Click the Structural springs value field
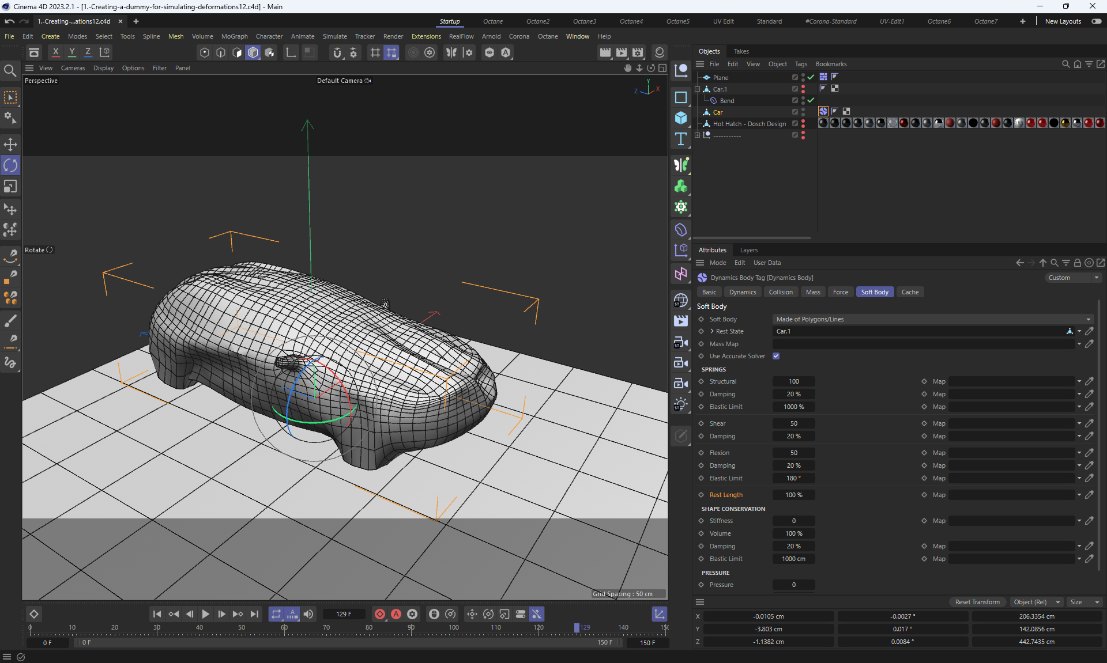This screenshot has height=663, width=1107. pos(793,381)
